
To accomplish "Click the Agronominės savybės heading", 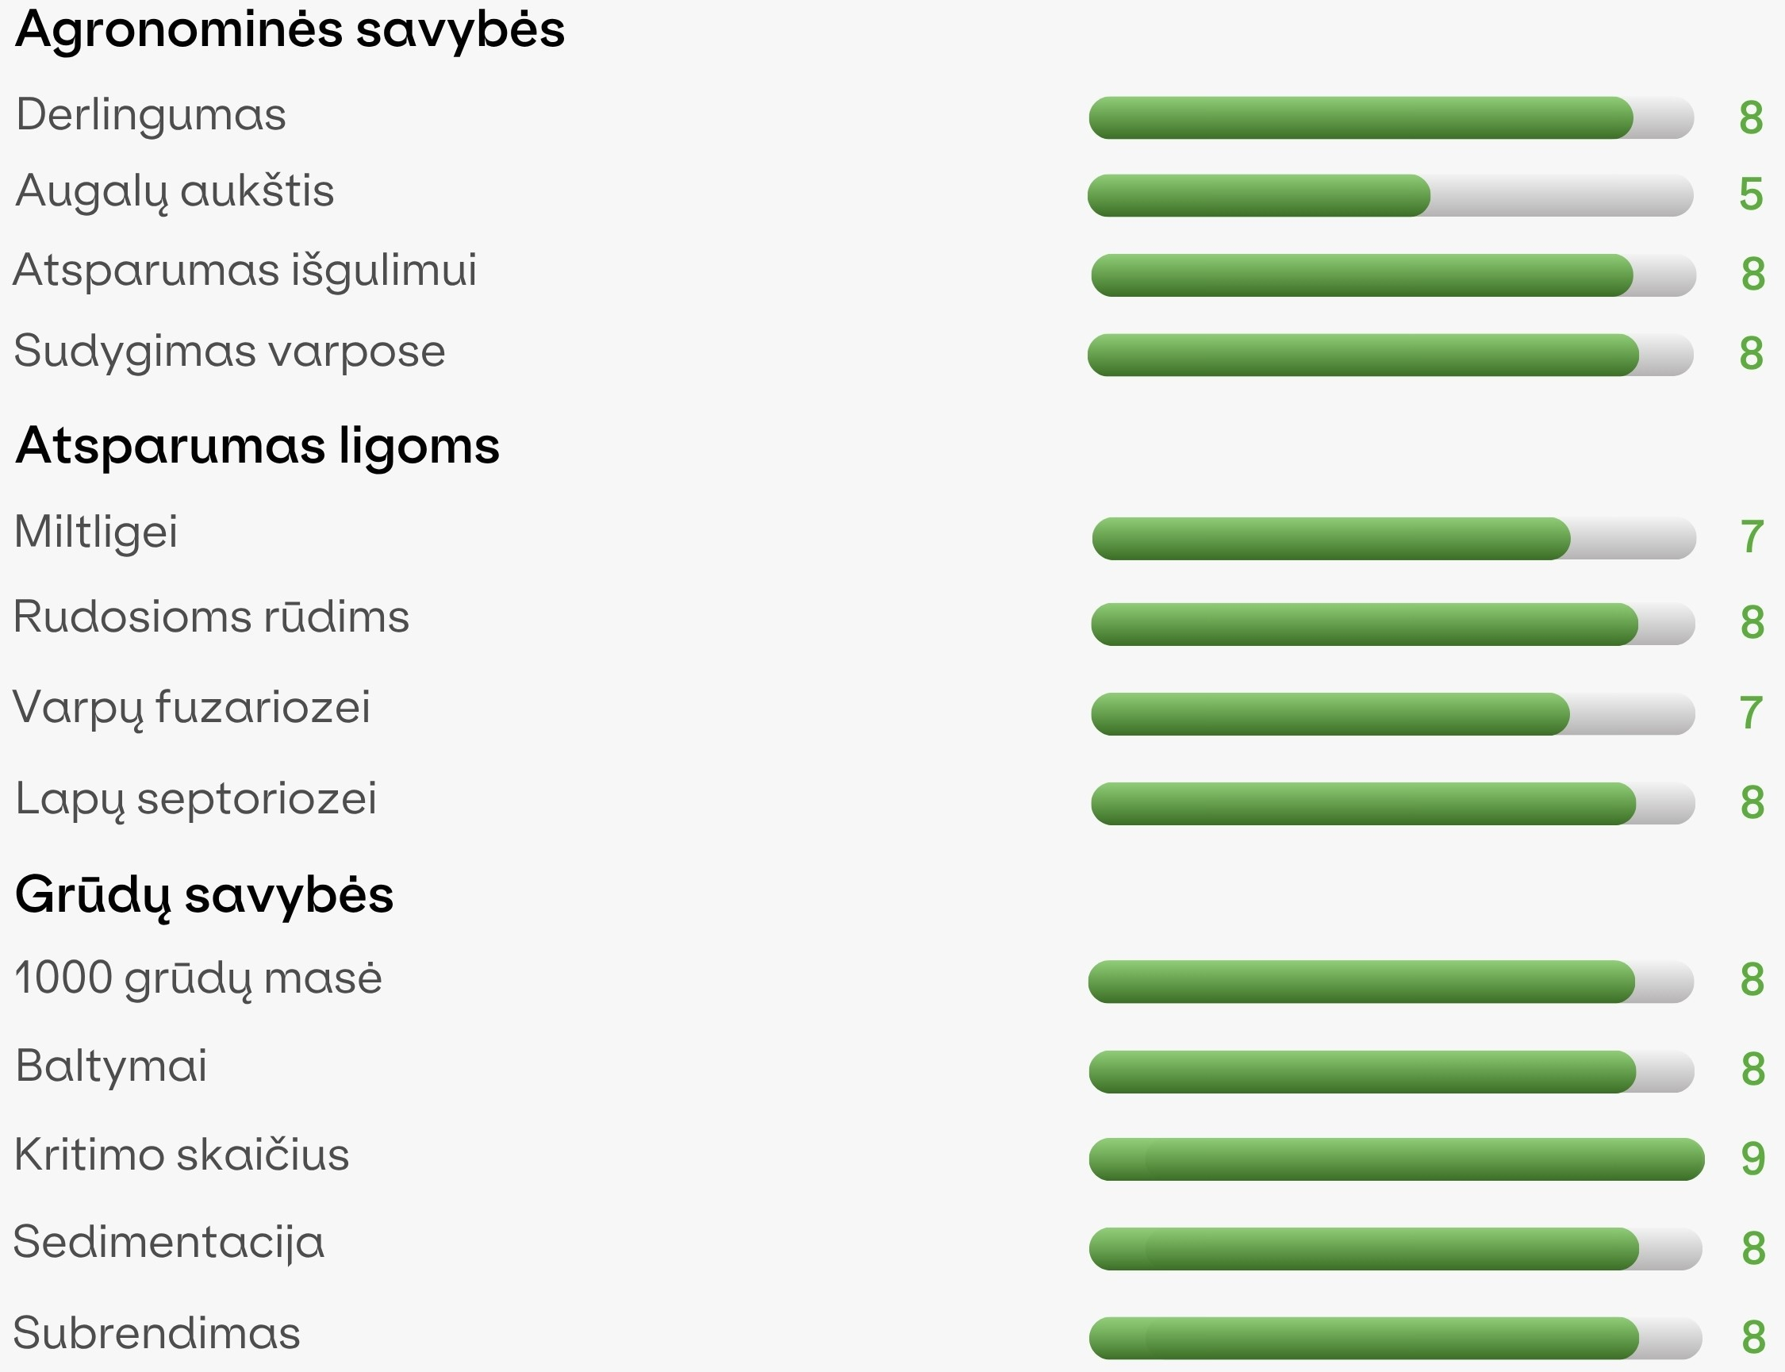I will pyautogui.click(x=290, y=29).
